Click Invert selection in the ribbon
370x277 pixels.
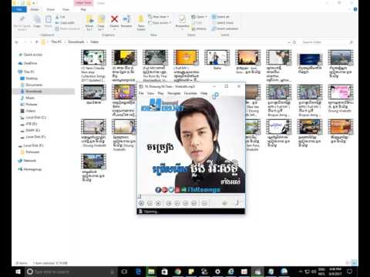tap(225, 28)
